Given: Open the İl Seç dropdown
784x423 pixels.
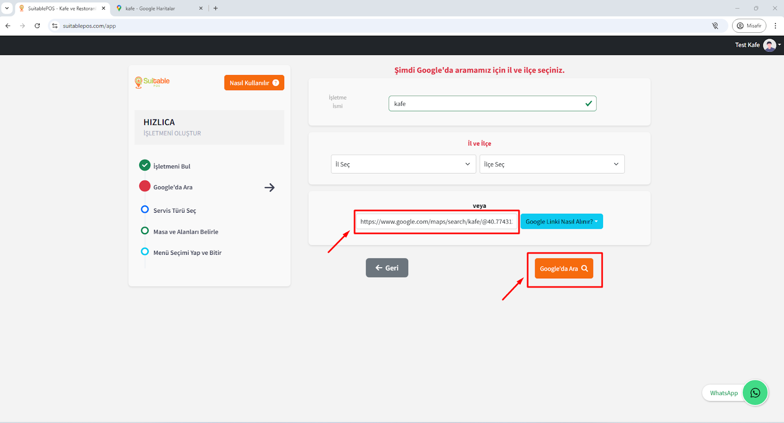Looking at the screenshot, I should 403,164.
